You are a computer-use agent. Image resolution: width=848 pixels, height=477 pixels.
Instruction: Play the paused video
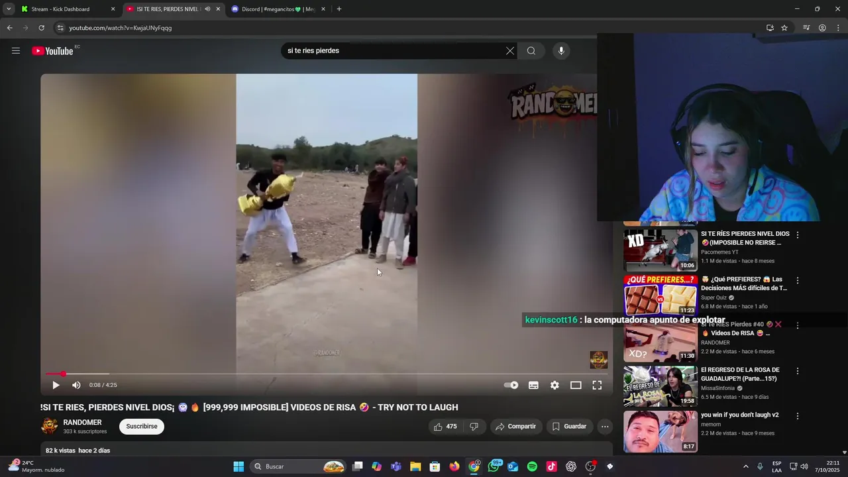56,385
